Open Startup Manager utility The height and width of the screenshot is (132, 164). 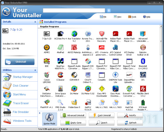pyautogui.click(x=19, y=77)
